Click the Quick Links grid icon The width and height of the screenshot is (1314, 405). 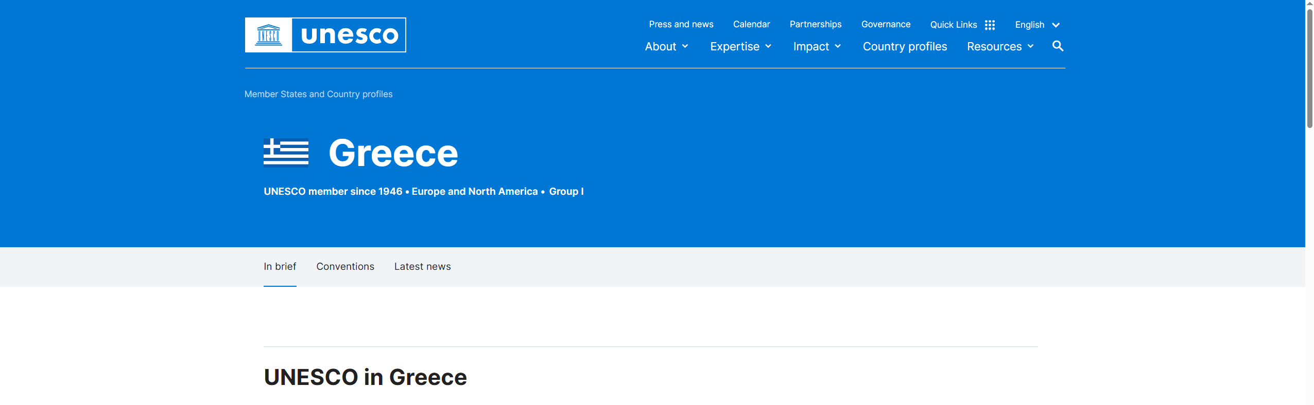(990, 25)
